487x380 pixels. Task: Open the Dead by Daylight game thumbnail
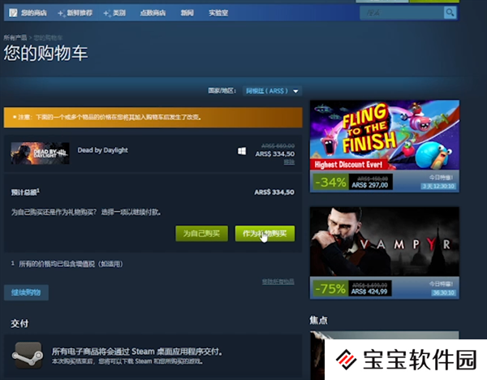40,153
